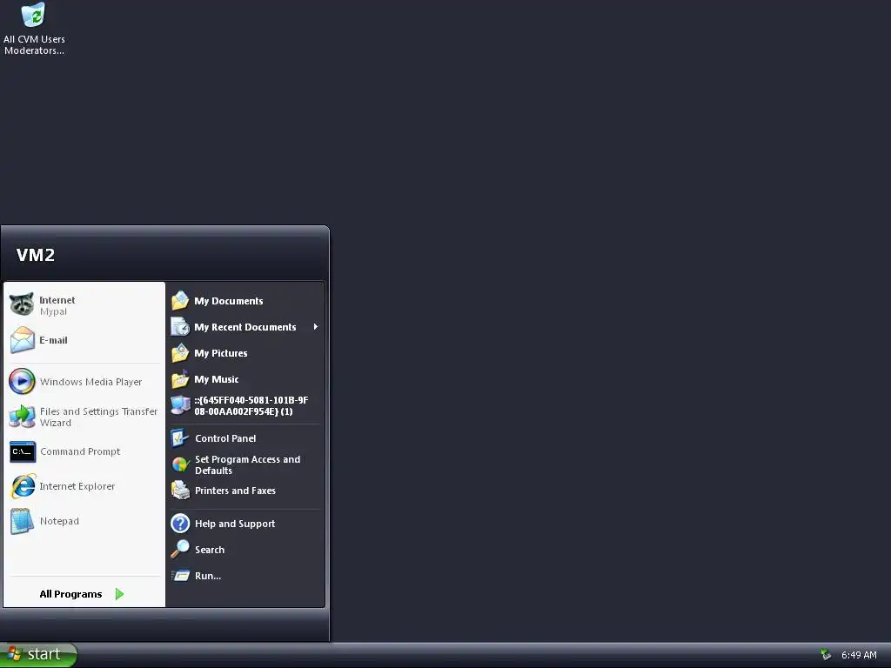
Task: Click the Control Panel icon
Action: [x=180, y=438]
